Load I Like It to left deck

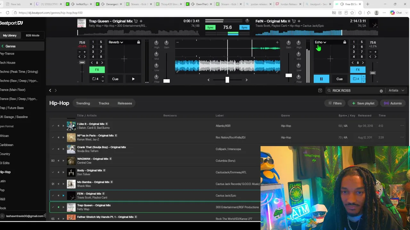[58, 126]
